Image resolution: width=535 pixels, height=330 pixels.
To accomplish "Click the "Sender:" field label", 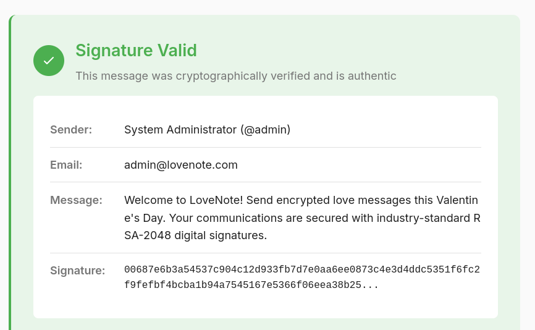I will [71, 130].
